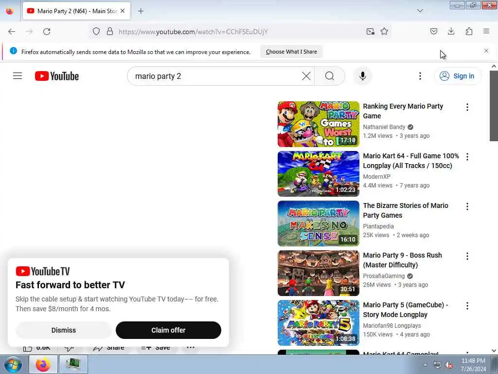
Task: Save to Pocket icon in toolbar
Action: coord(433,32)
